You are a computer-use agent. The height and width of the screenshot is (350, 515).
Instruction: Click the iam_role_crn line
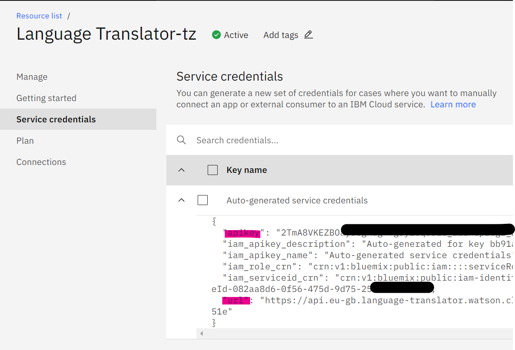(368, 266)
